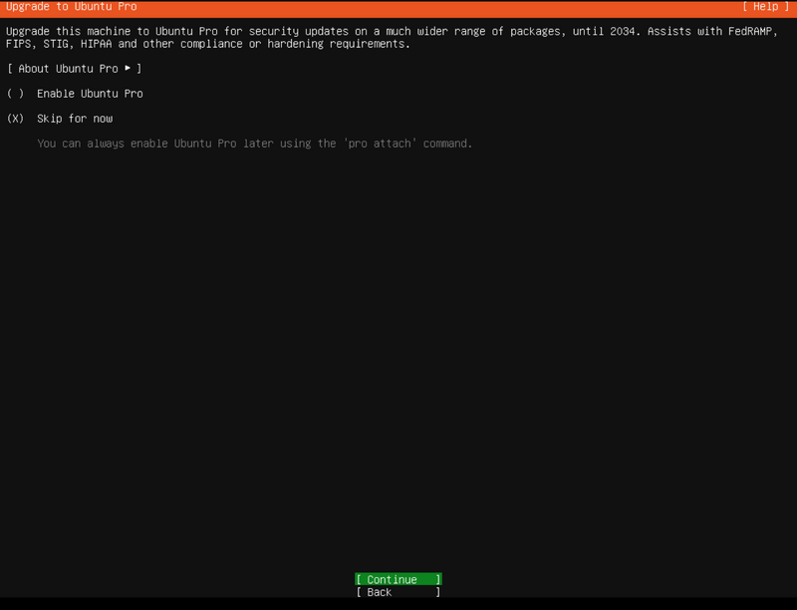Click the empty ( ) marker for Enable
The height and width of the screenshot is (610, 797).
click(x=15, y=94)
